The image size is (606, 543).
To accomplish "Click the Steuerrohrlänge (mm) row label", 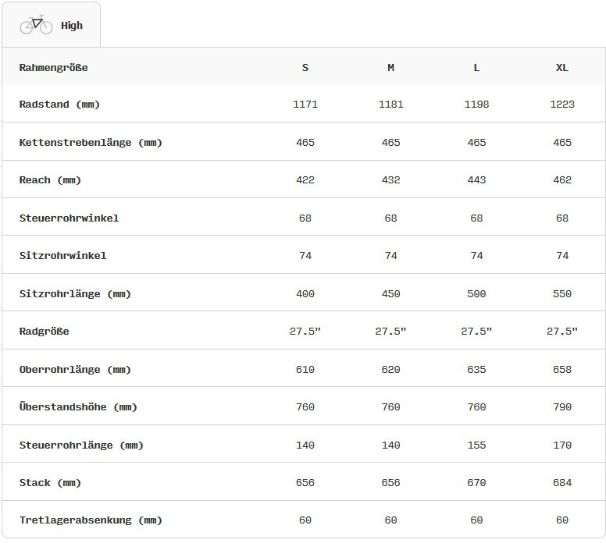I will [x=81, y=445].
